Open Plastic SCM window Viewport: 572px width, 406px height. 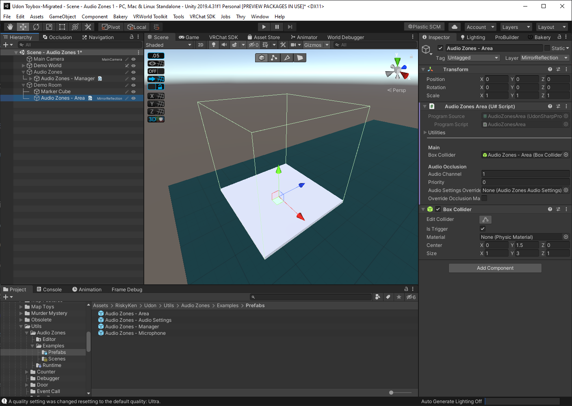coord(425,27)
